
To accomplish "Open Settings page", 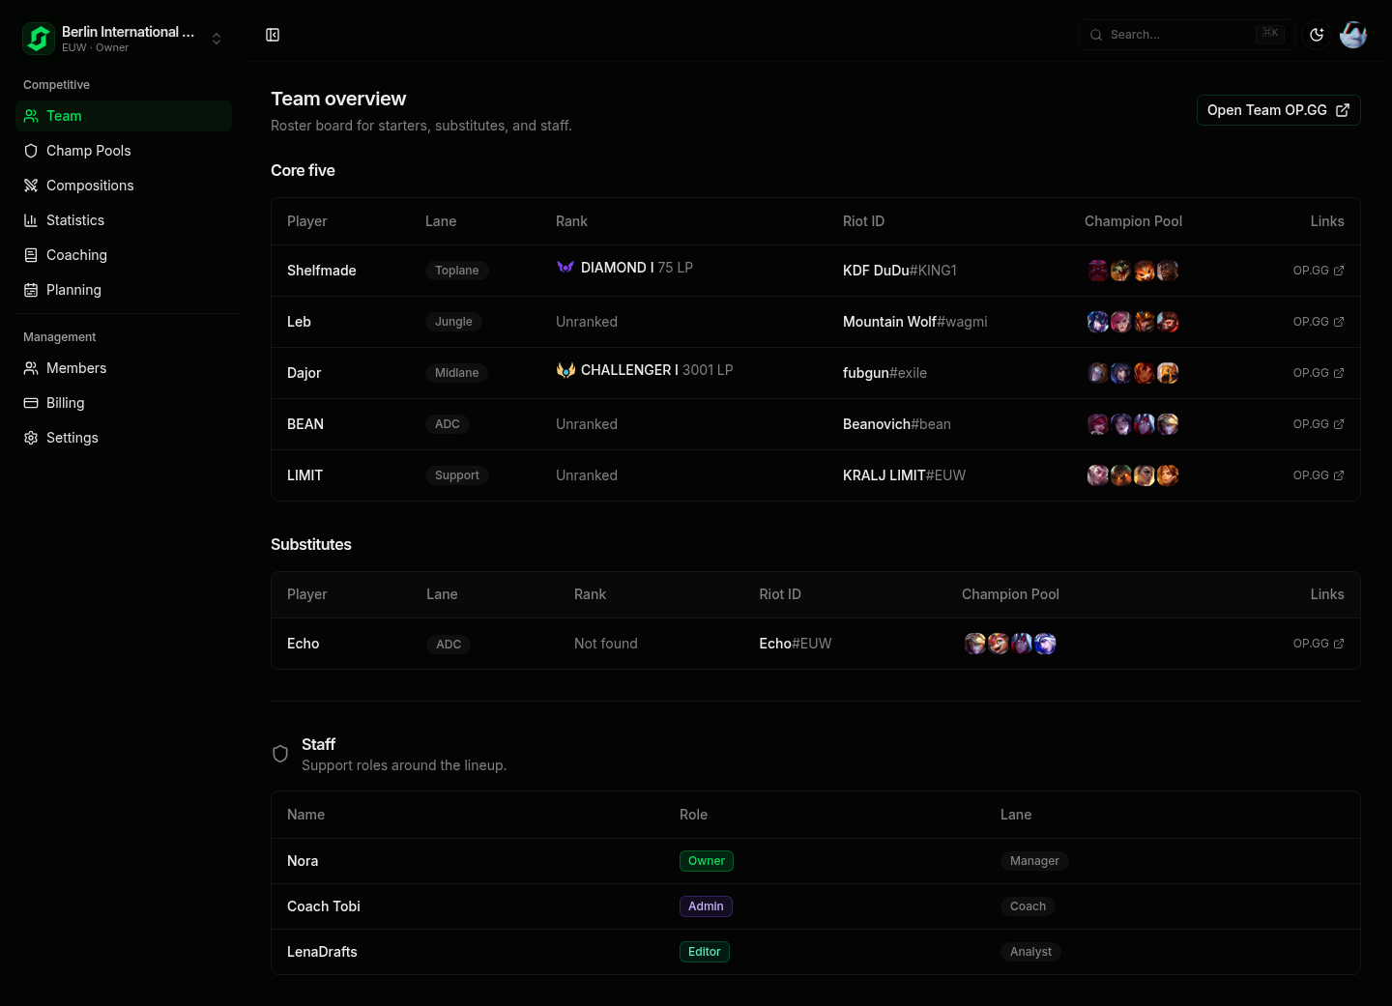I will 124,438.
